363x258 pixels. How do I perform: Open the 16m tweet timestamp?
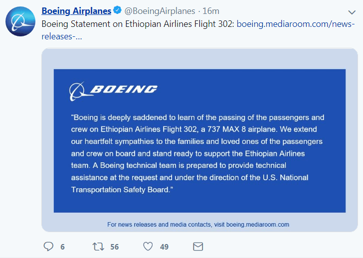tap(212, 11)
